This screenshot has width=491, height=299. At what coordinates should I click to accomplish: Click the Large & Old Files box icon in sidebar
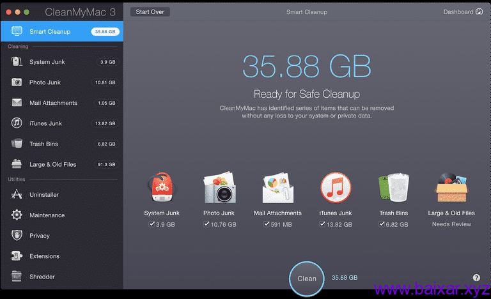click(x=17, y=164)
